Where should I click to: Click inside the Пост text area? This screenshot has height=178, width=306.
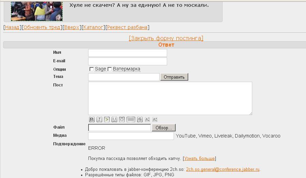pyautogui.click(x=170, y=98)
